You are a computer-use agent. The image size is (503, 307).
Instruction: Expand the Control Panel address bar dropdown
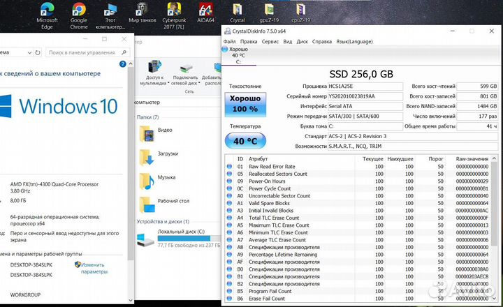pos(29,52)
